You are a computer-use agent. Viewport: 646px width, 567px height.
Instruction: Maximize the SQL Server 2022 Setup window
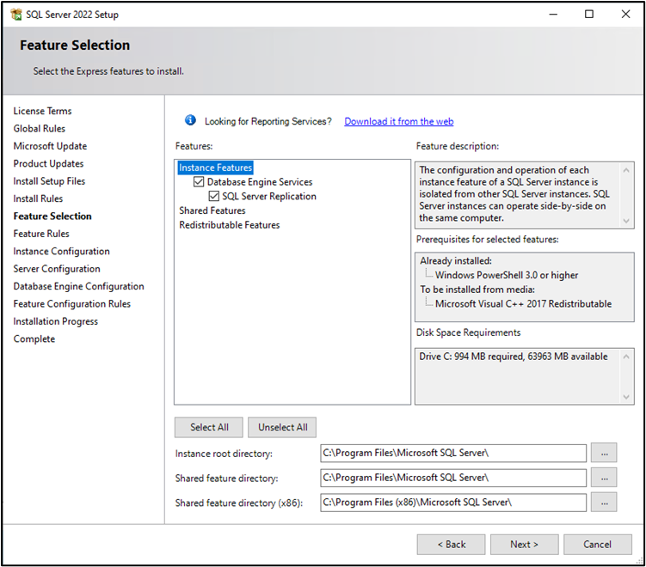click(x=589, y=15)
